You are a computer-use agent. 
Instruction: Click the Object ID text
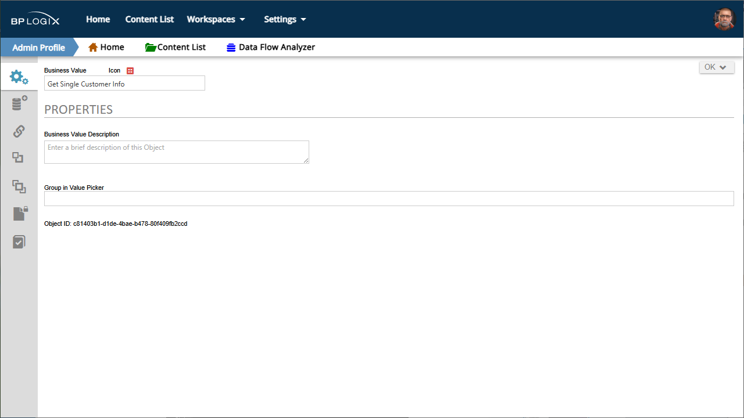coord(116,224)
